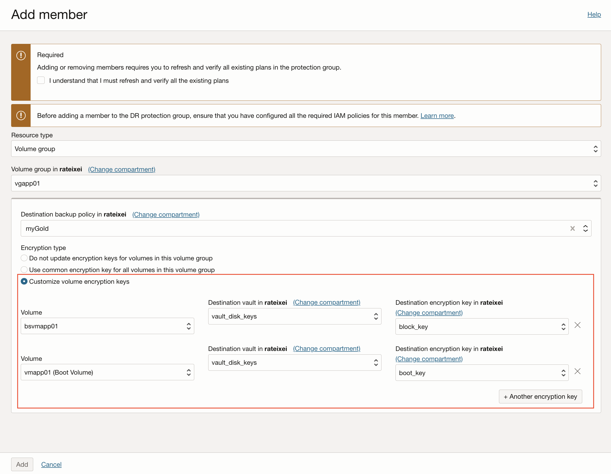Open the bsvmapp01 Volume dropdown
The height and width of the screenshot is (474, 611).
coord(107,326)
